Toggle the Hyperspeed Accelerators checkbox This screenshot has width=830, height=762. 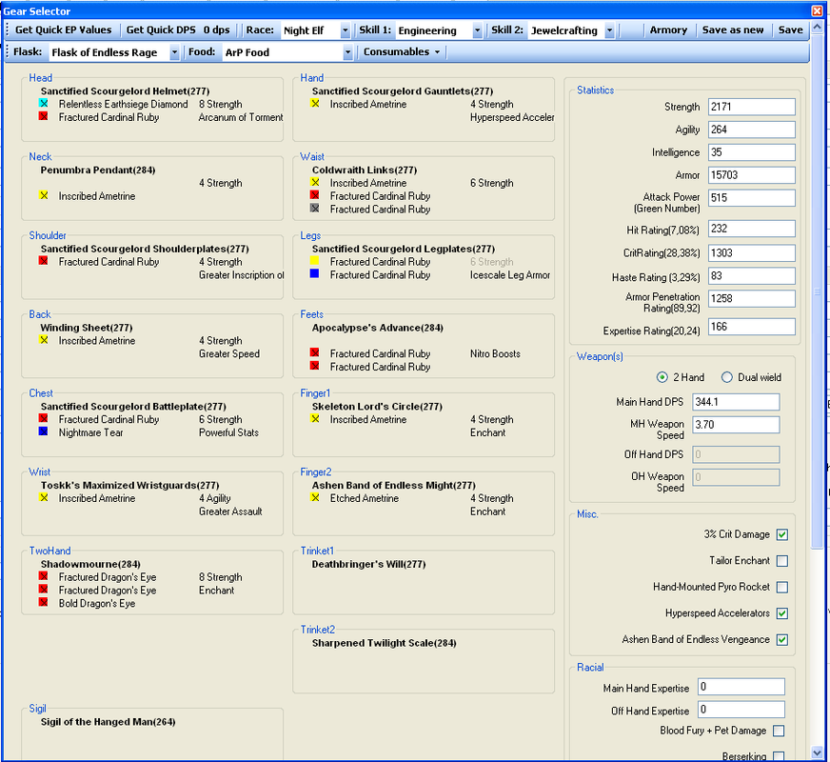[782, 613]
